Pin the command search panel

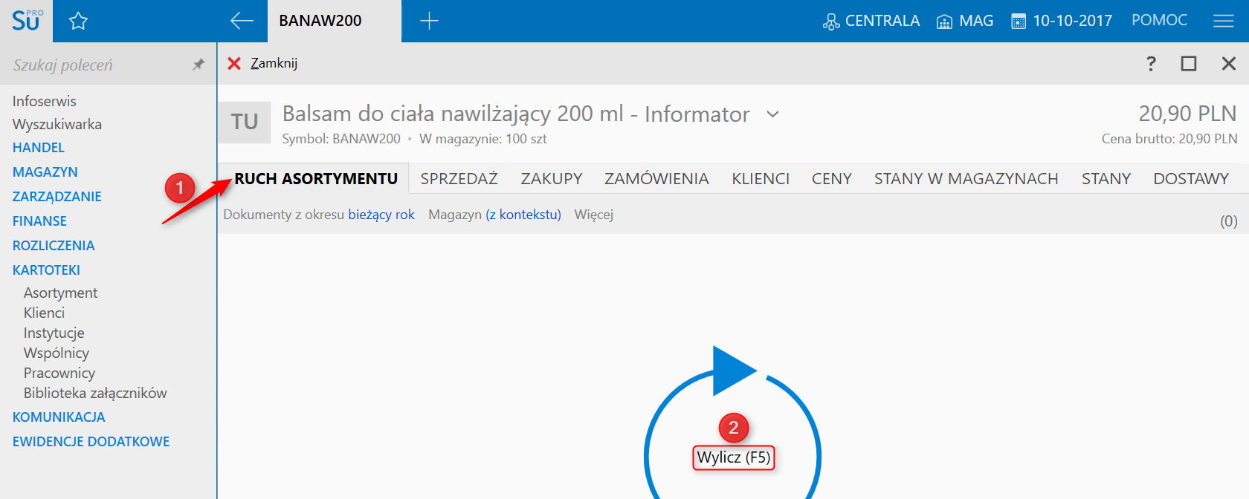199,65
